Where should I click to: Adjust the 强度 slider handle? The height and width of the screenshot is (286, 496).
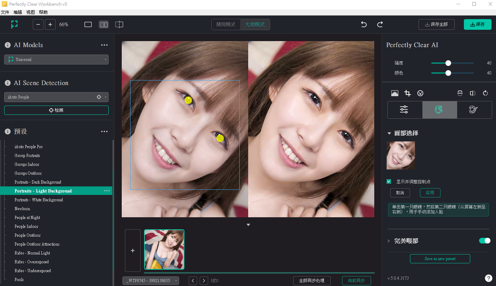(x=448, y=63)
